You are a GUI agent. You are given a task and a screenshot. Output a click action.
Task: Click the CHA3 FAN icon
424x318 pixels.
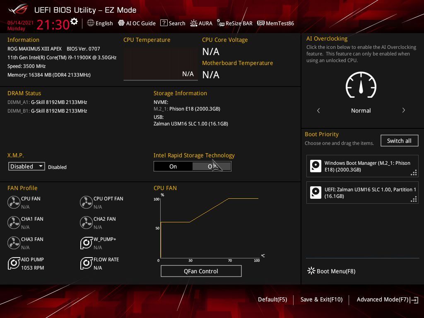click(14, 243)
